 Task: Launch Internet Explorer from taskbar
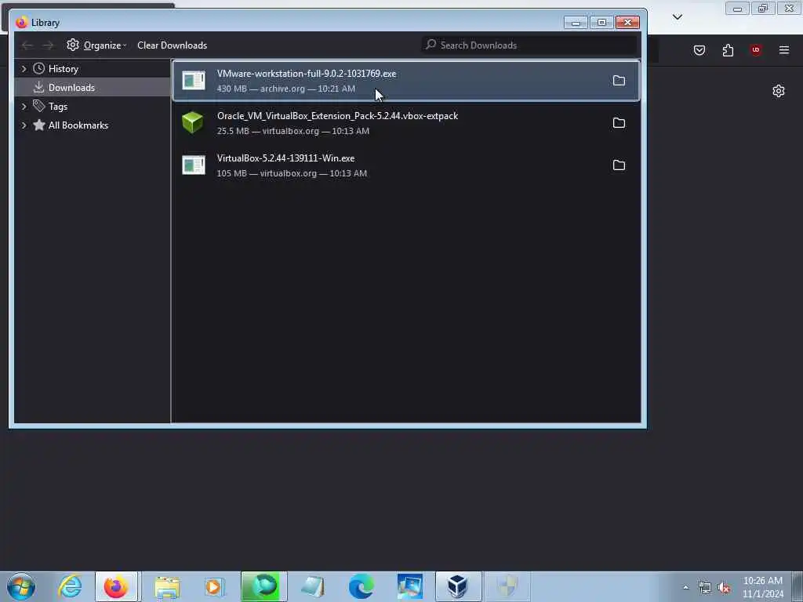tap(70, 586)
